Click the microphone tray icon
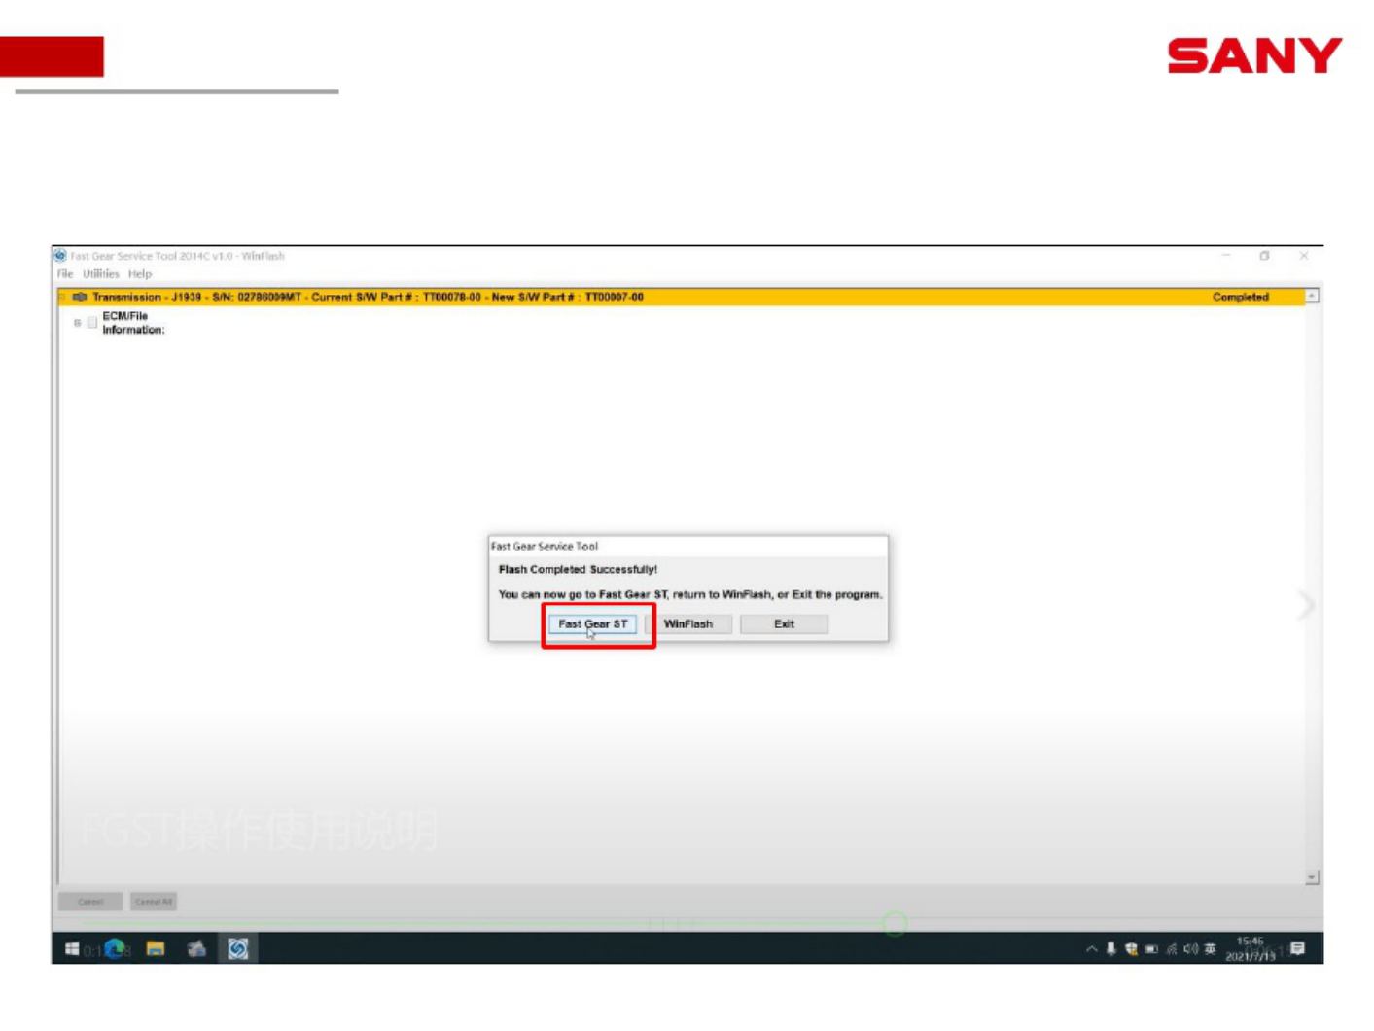The height and width of the screenshot is (1031, 1374). 1110,949
